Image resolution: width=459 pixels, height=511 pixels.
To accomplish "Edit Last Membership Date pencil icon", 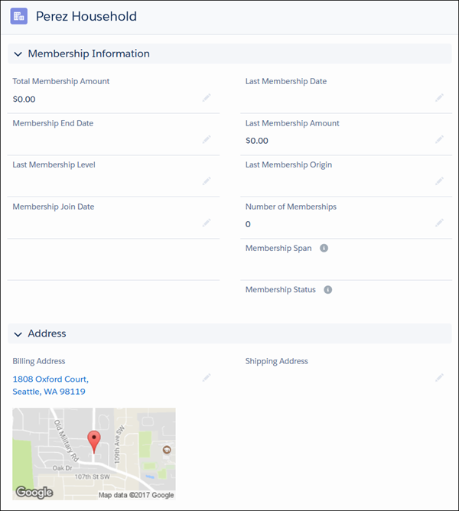I will pos(439,97).
